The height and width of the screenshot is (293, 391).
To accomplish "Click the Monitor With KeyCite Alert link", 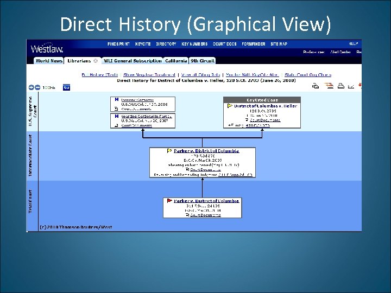I will pos(253,74).
